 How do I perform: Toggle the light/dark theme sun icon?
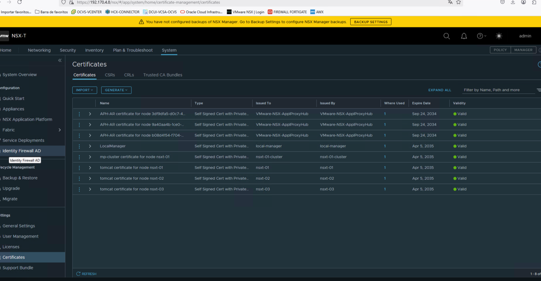pos(499,36)
